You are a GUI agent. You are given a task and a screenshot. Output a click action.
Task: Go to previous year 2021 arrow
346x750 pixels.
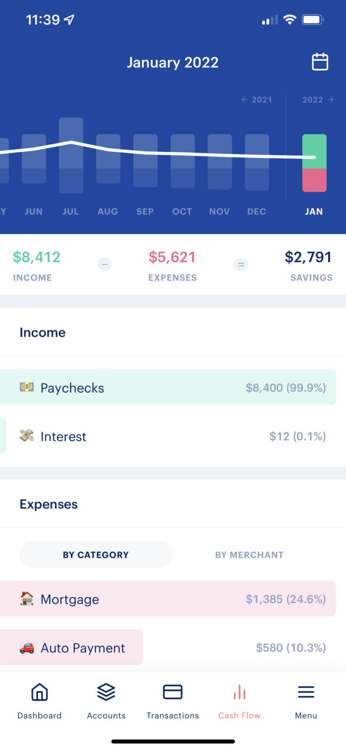257,100
